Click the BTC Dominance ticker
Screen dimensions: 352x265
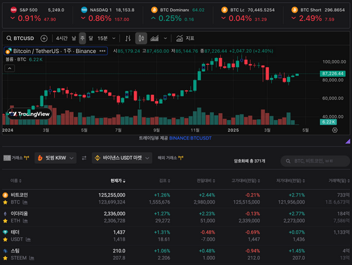click(x=178, y=15)
